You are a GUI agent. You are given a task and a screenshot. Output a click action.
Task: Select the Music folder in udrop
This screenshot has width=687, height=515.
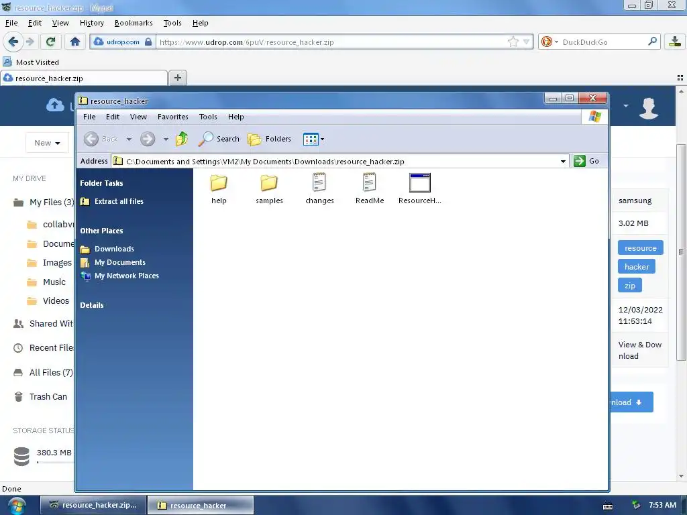46,282
